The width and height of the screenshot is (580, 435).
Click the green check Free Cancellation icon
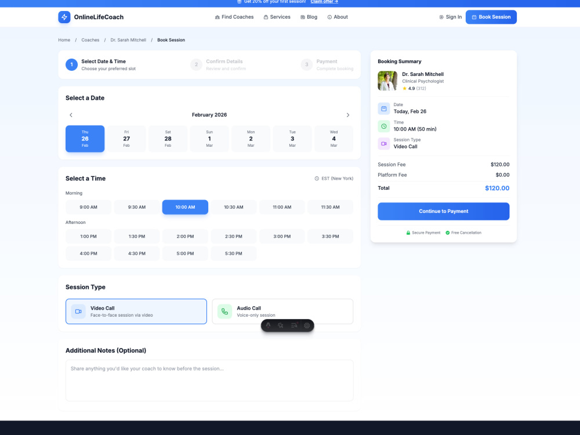click(x=448, y=233)
